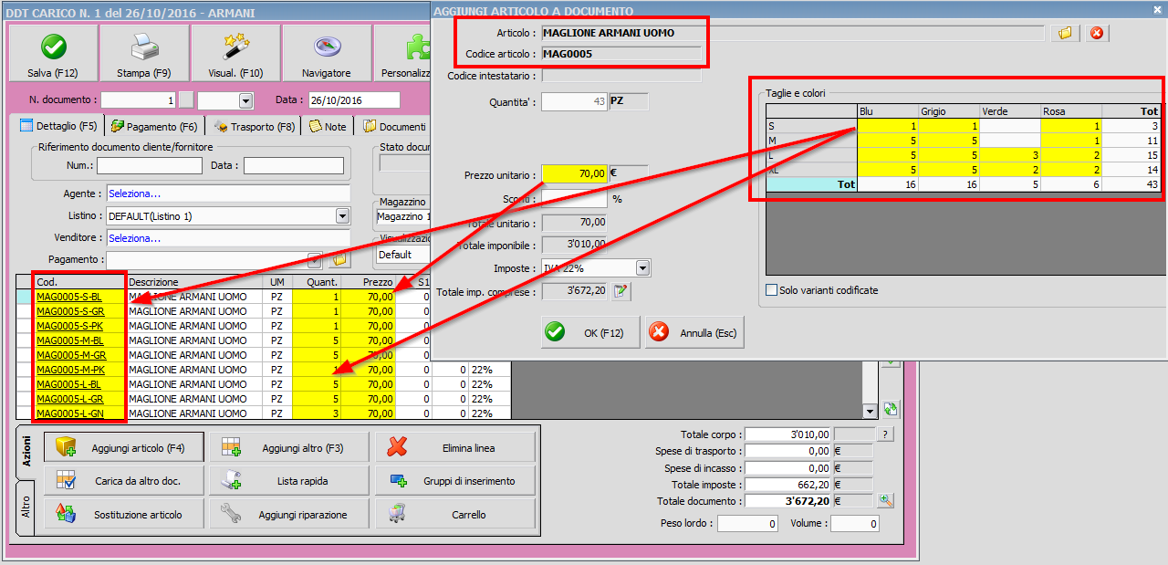Click the Aggiungi riparazione wrench button
1168x565 pixels.
coord(289,514)
